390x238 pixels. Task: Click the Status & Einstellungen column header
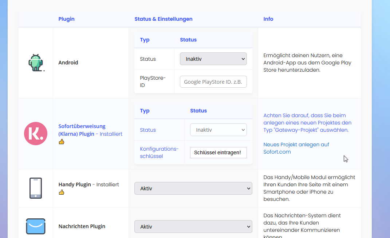[163, 19]
